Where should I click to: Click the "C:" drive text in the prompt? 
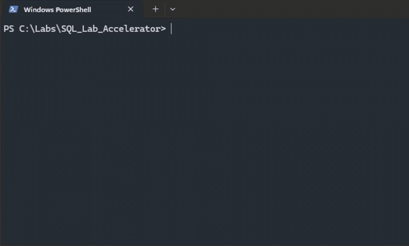24,29
